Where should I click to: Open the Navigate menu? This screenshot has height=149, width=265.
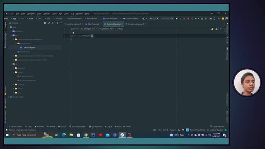[x=31, y=14]
